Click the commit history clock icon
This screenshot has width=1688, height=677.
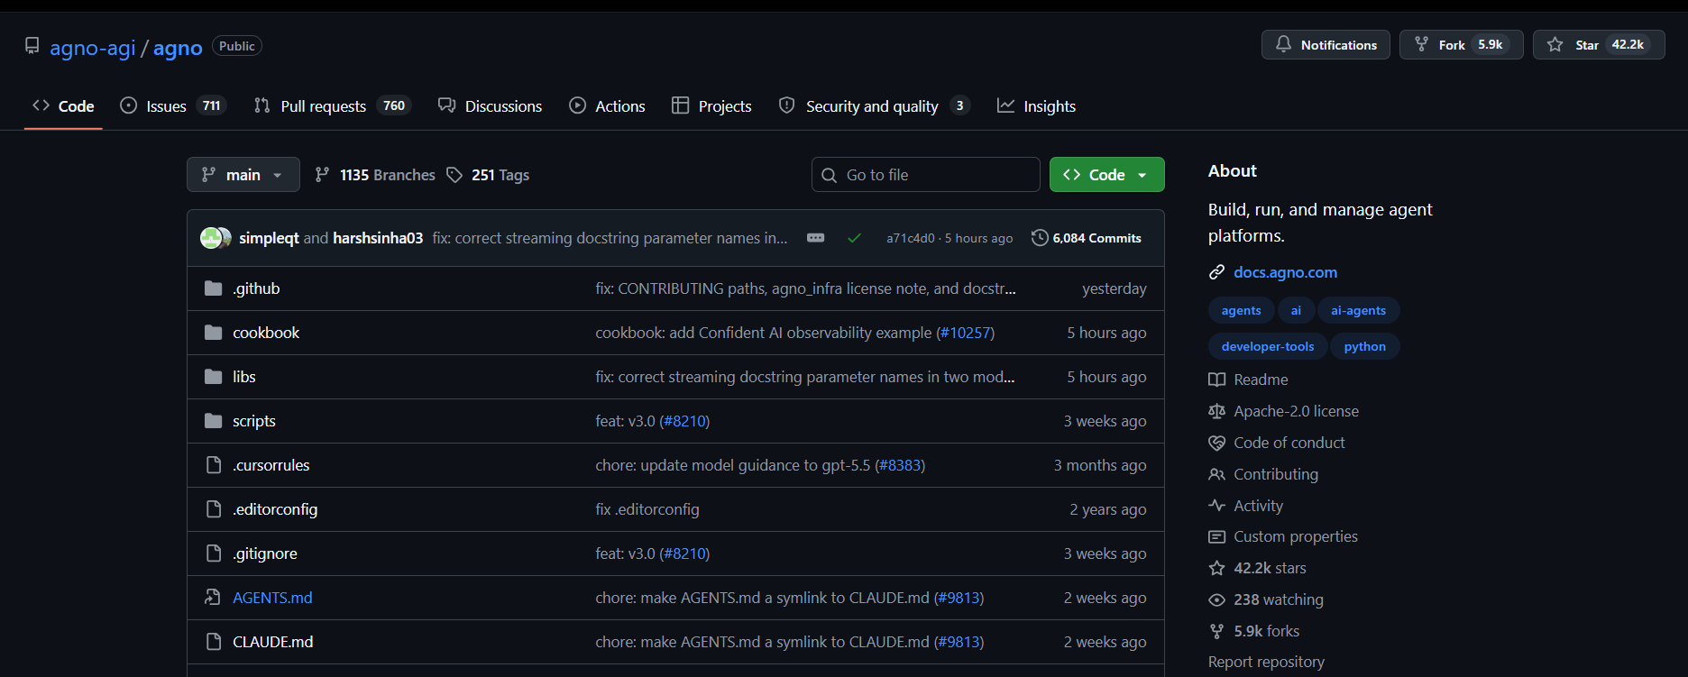point(1040,238)
